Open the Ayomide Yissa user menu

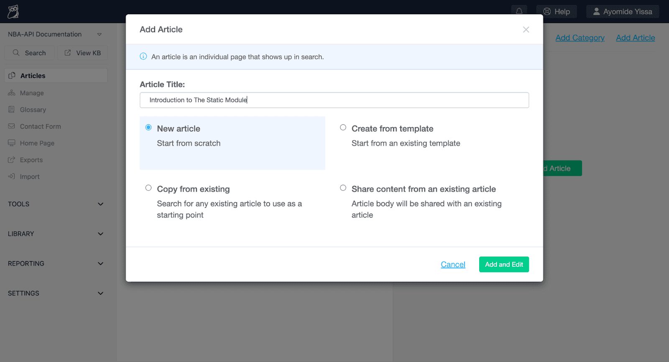pos(623,12)
